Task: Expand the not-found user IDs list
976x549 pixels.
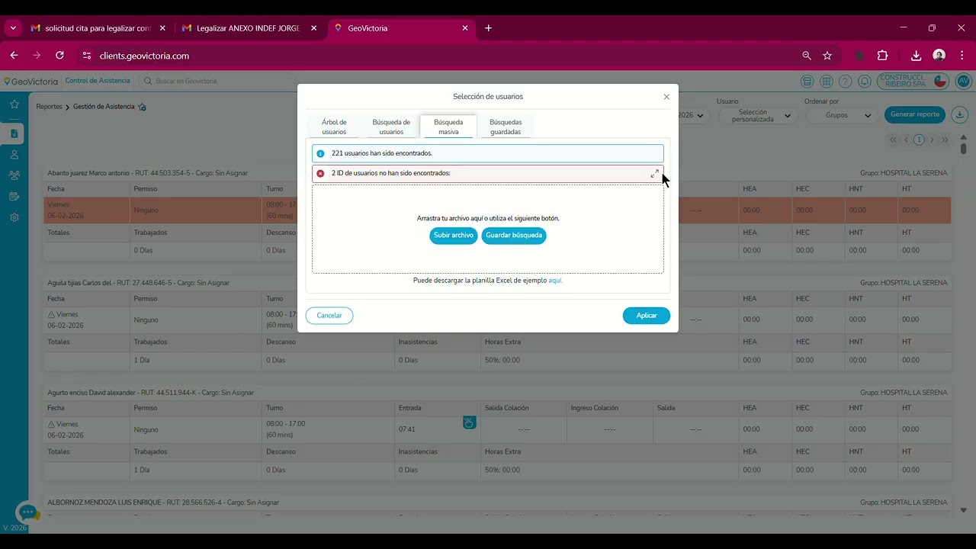Action: pos(654,174)
